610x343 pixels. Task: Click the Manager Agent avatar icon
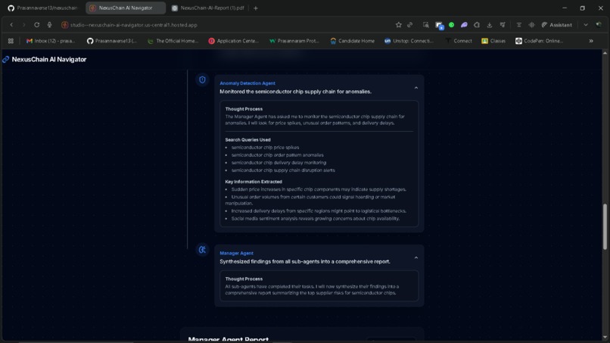(x=202, y=250)
